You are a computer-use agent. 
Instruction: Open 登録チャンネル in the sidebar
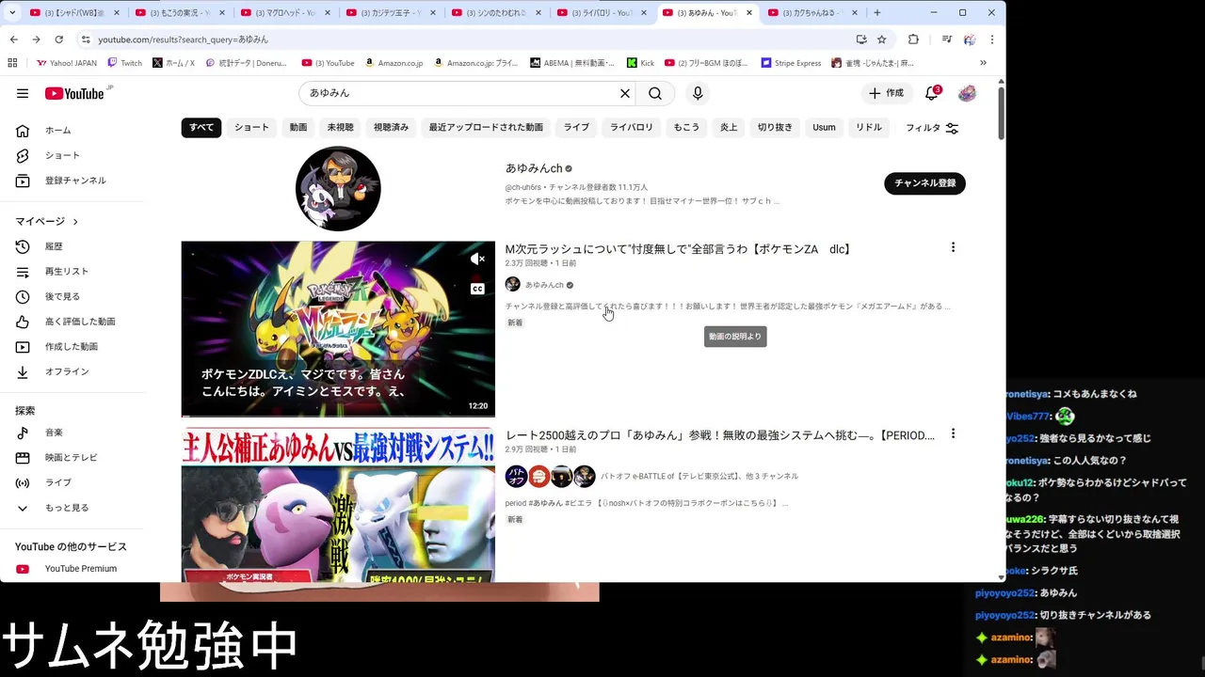77,181
